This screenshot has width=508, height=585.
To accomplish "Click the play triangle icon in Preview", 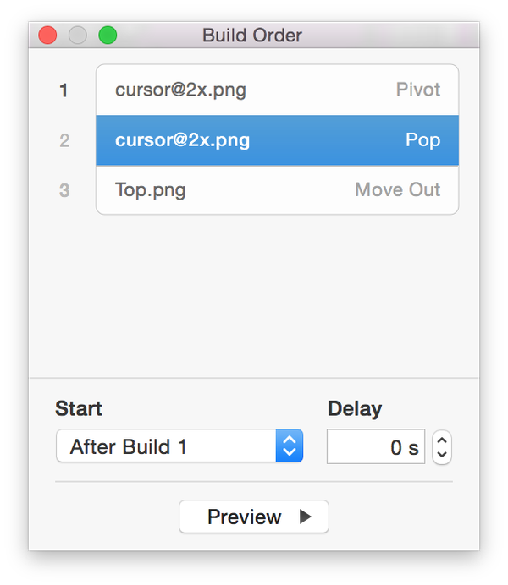I will 305,517.
